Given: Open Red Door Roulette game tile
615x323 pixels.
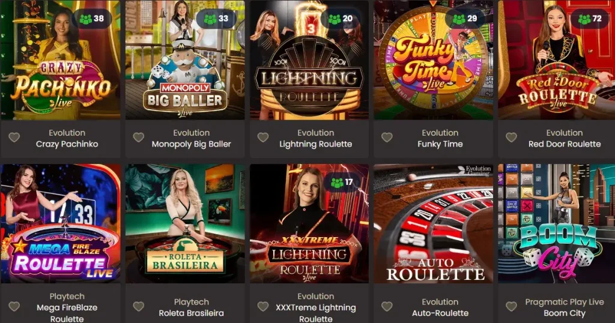Looking at the screenshot, I should (557, 60).
